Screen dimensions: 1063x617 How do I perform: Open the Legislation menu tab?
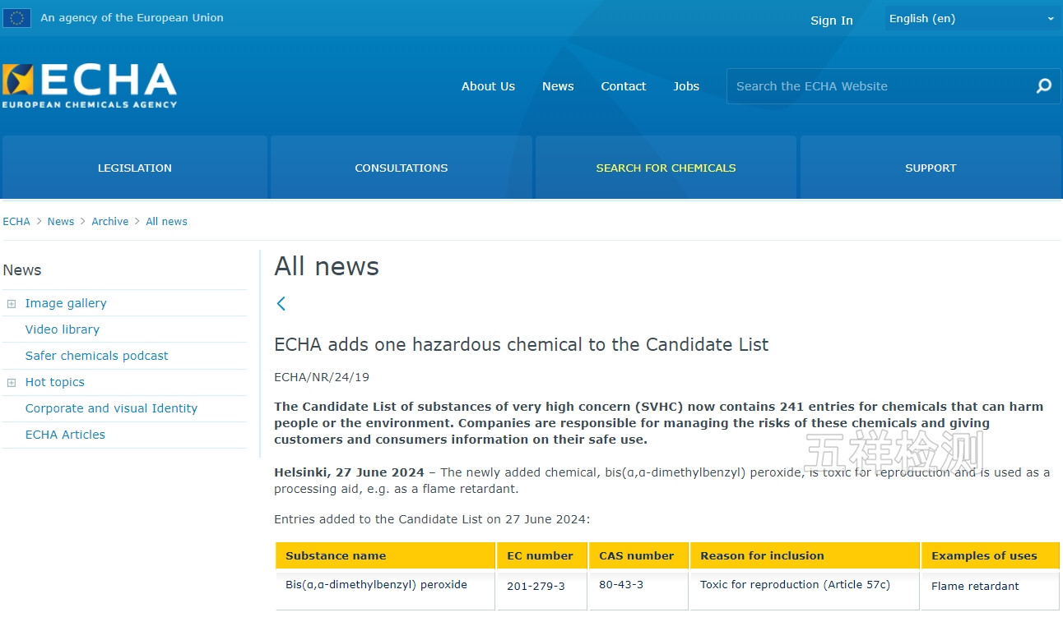click(135, 168)
